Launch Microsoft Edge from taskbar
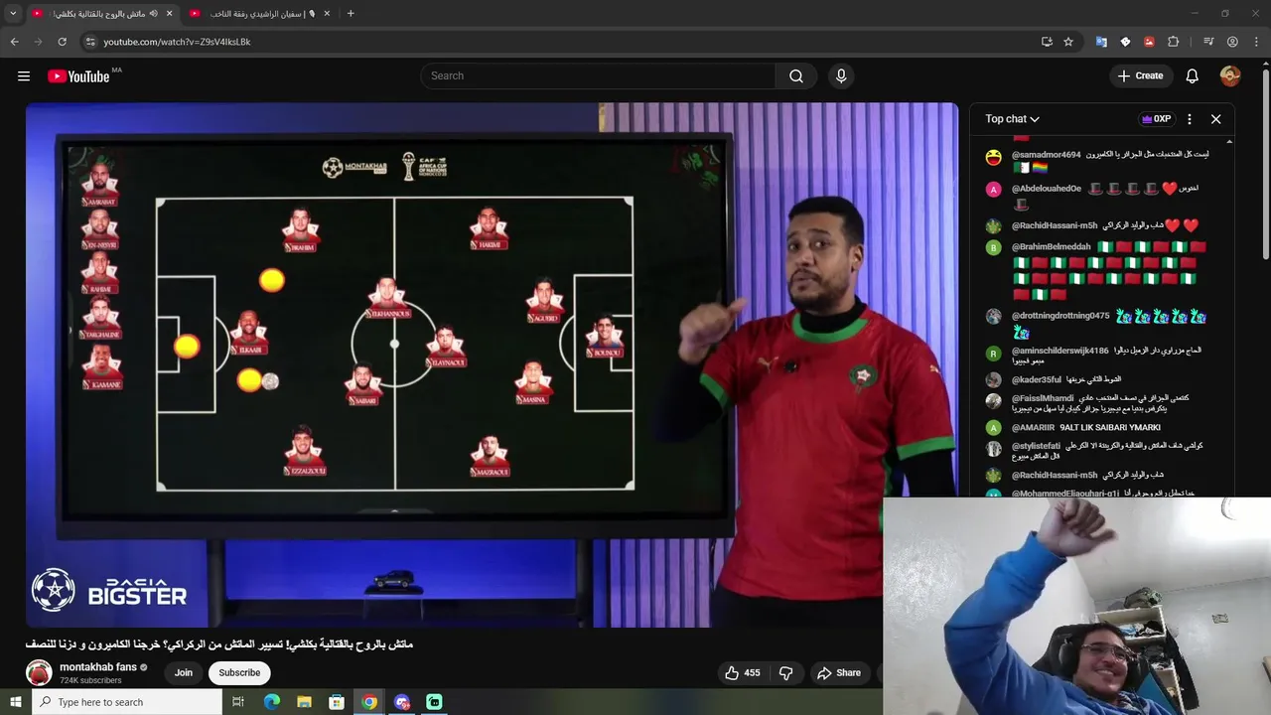The width and height of the screenshot is (1271, 715). point(271,702)
